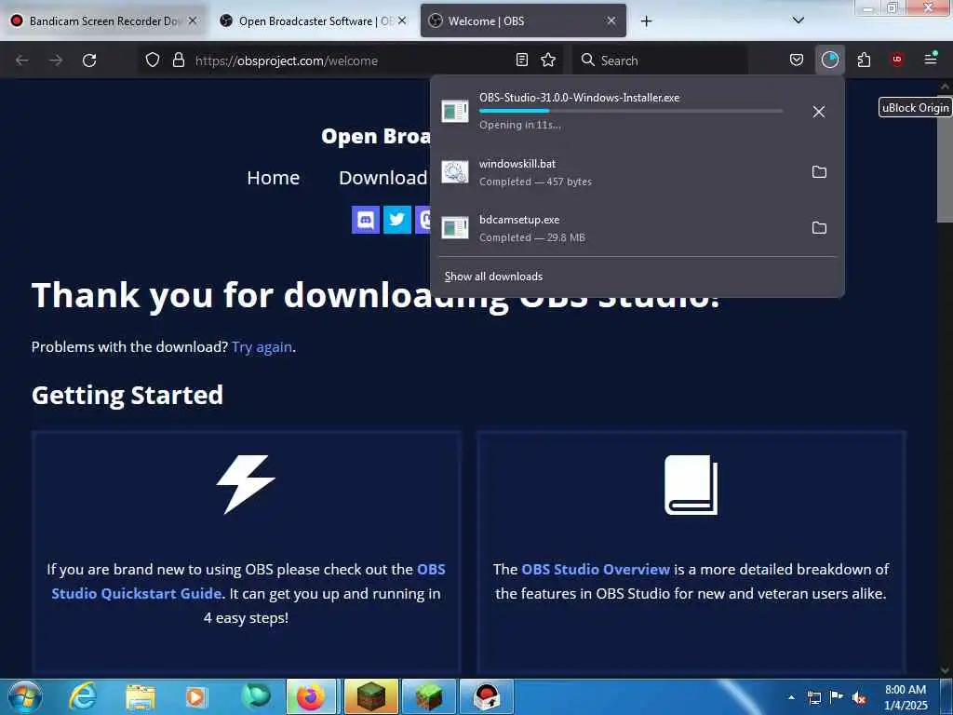Click the OBS installer download progress bar
Viewport: 953px width, 715px height.
click(x=631, y=111)
